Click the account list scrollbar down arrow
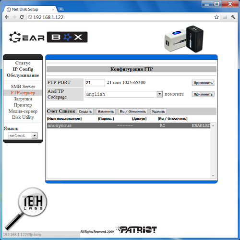The image size is (240, 240). 213,176
